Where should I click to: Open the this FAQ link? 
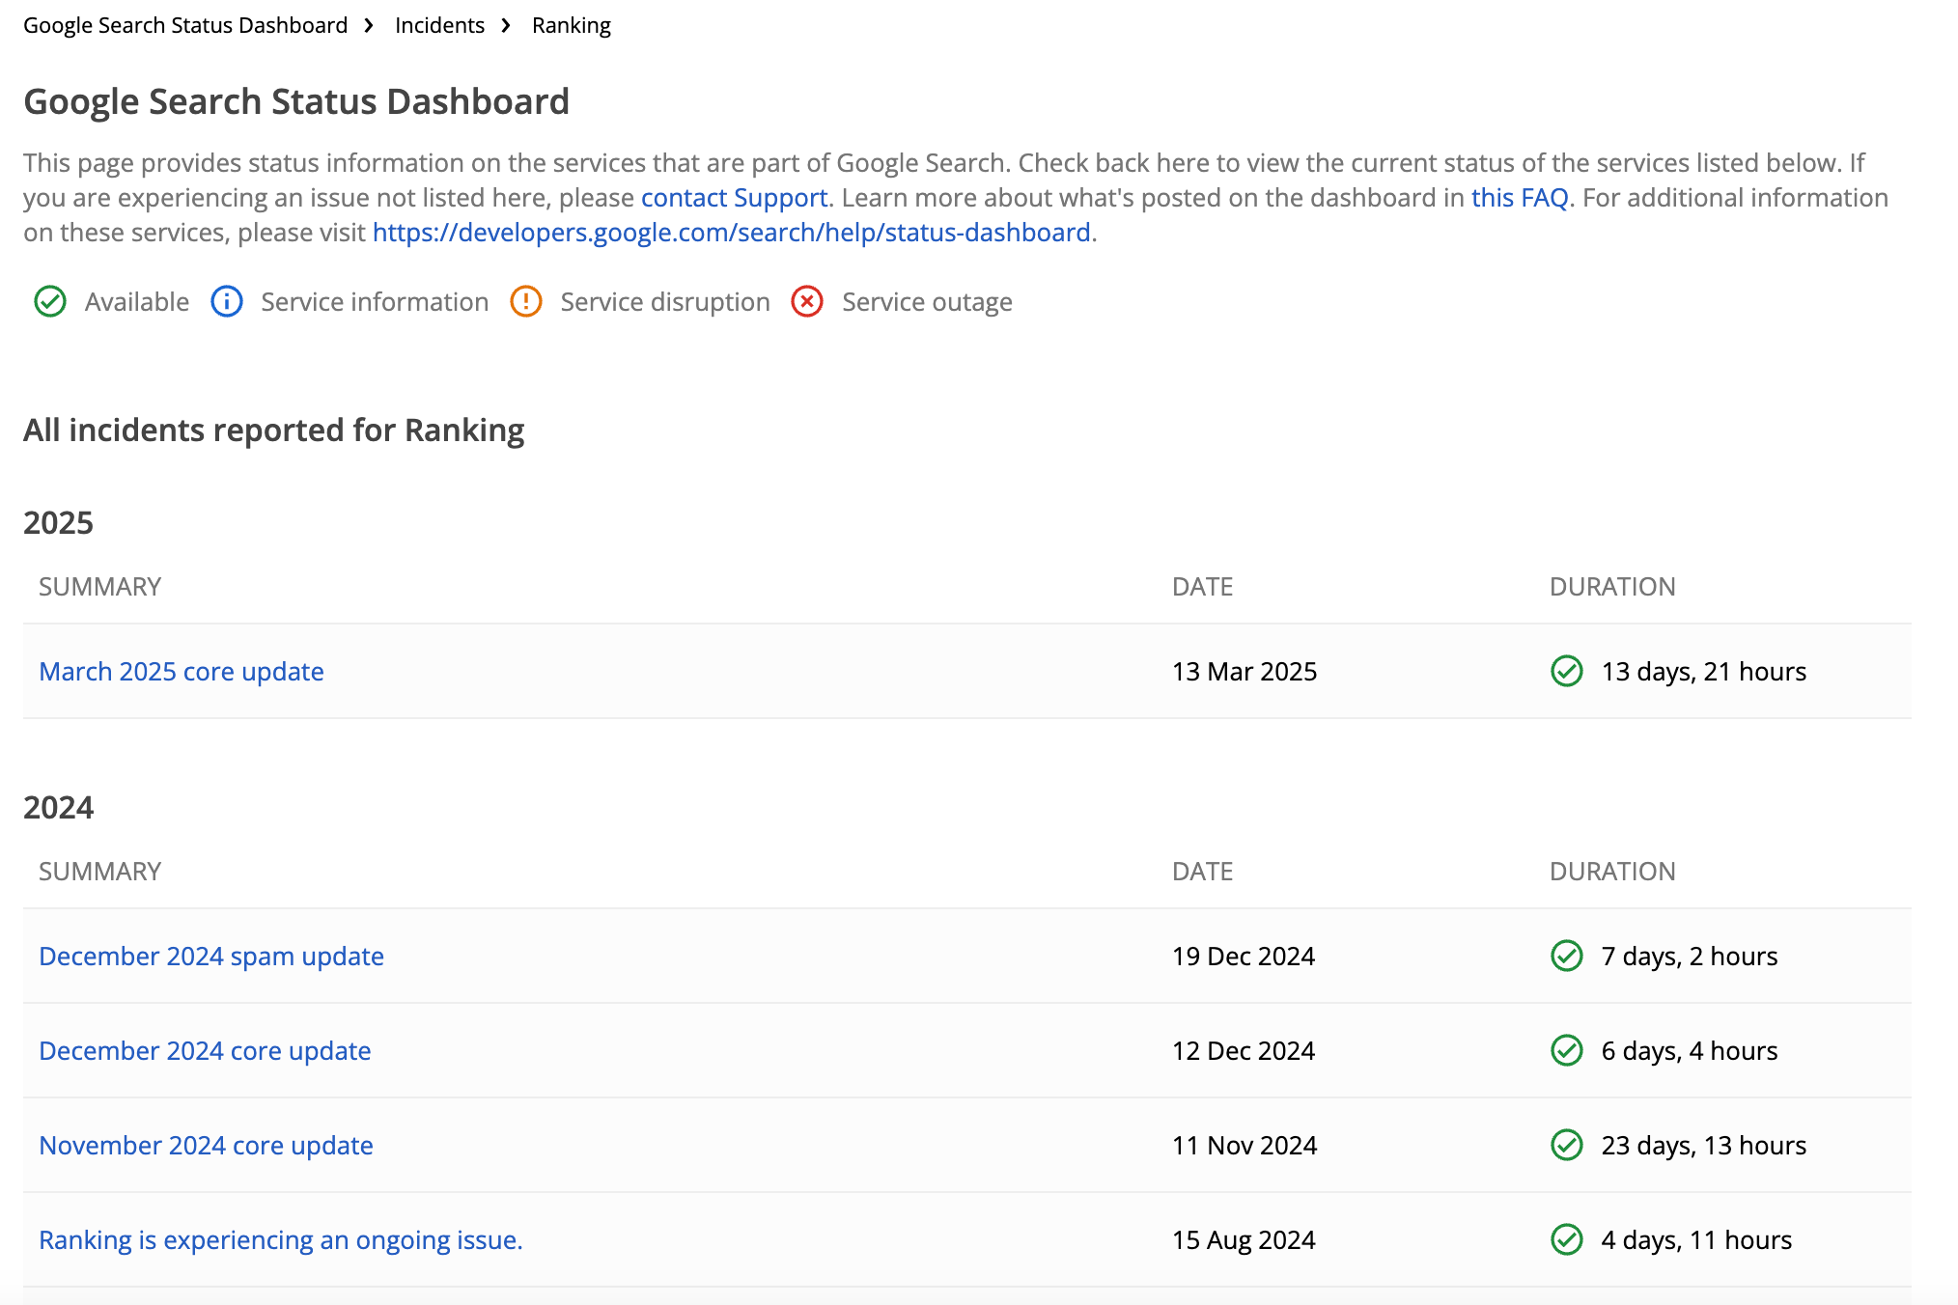(1520, 198)
